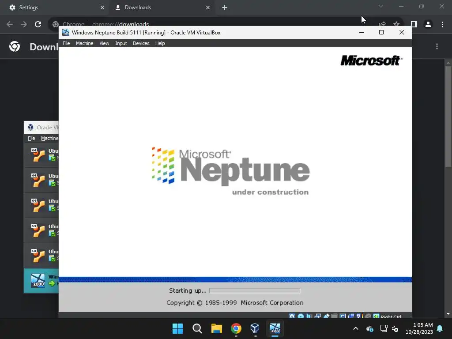
Task: Click the recording indicator icon in VM status bar
Action: click(x=351, y=316)
